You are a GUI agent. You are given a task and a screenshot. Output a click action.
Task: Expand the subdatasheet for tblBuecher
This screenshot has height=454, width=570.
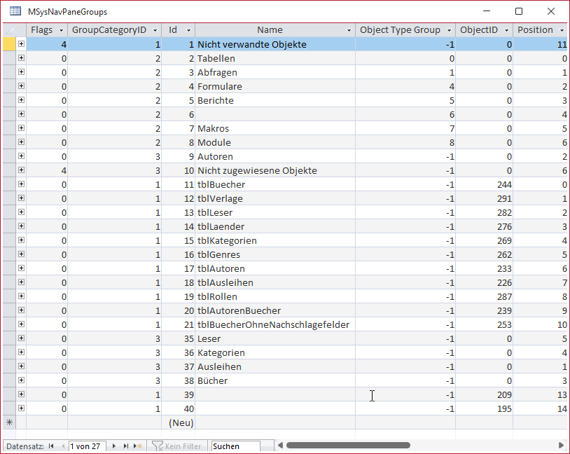click(x=22, y=184)
